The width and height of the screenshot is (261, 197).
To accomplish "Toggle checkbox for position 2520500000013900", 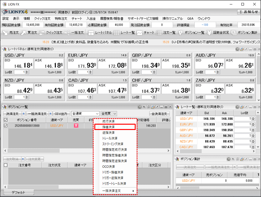I will pyautogui.click(x=5, y=126).
